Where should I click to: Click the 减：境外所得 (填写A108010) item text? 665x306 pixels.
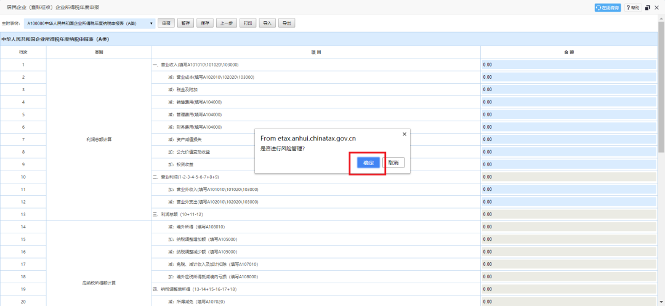[196, 227]
